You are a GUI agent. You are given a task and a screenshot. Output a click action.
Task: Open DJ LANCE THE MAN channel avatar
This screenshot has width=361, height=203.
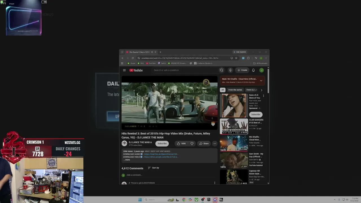click(x=124, y=144)
